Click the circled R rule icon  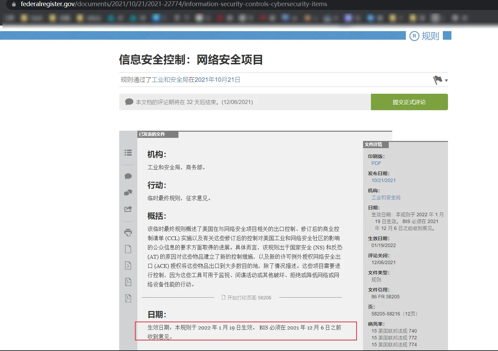[414, 36]
